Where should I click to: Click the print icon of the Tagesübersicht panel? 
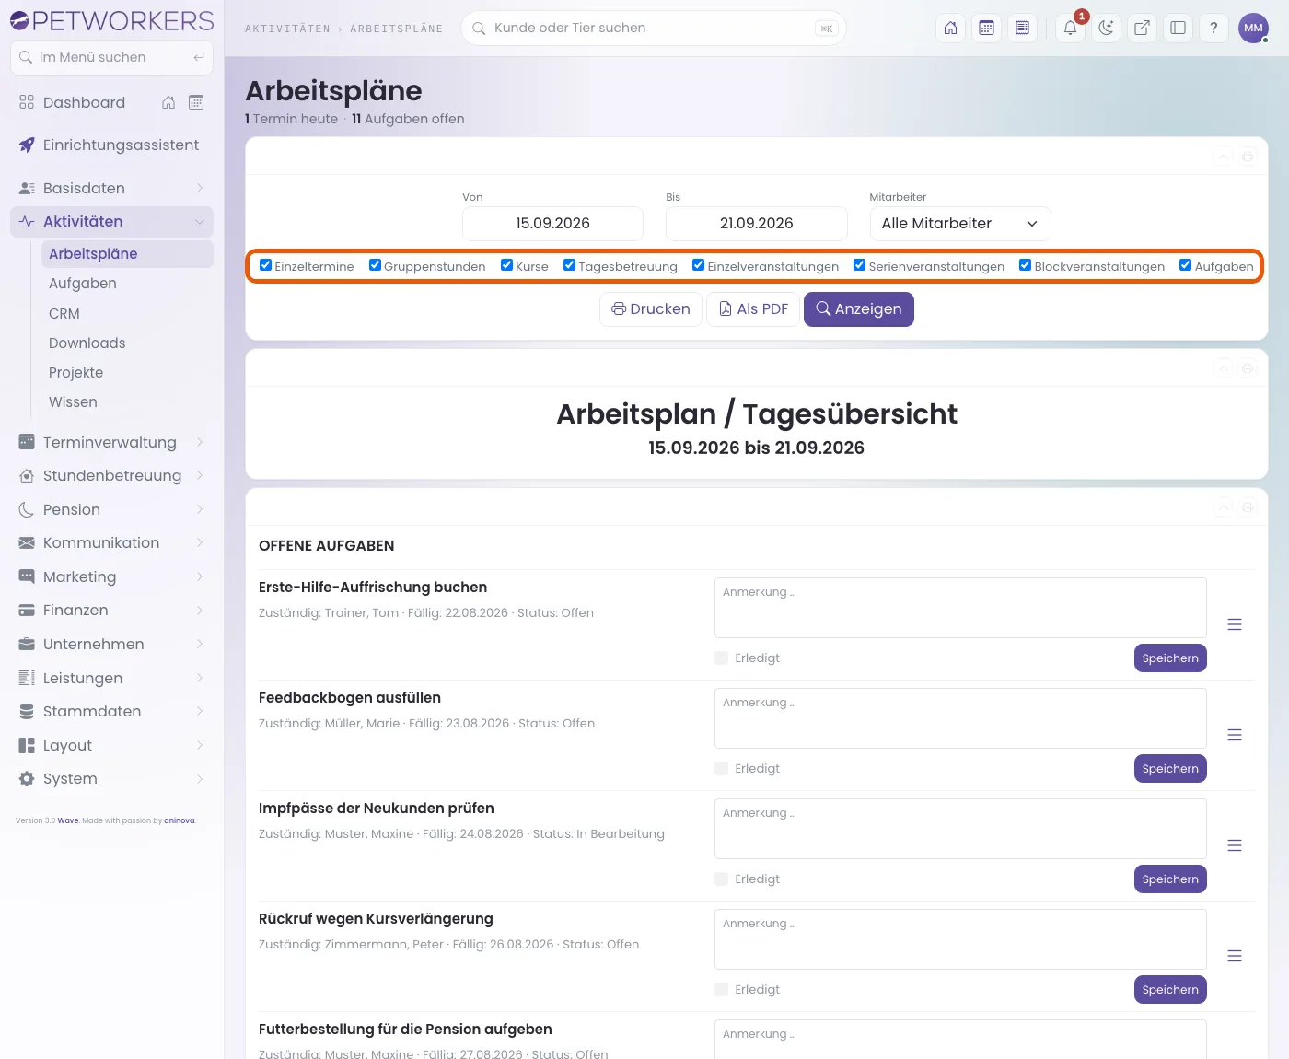click(x=1248, y=368)
